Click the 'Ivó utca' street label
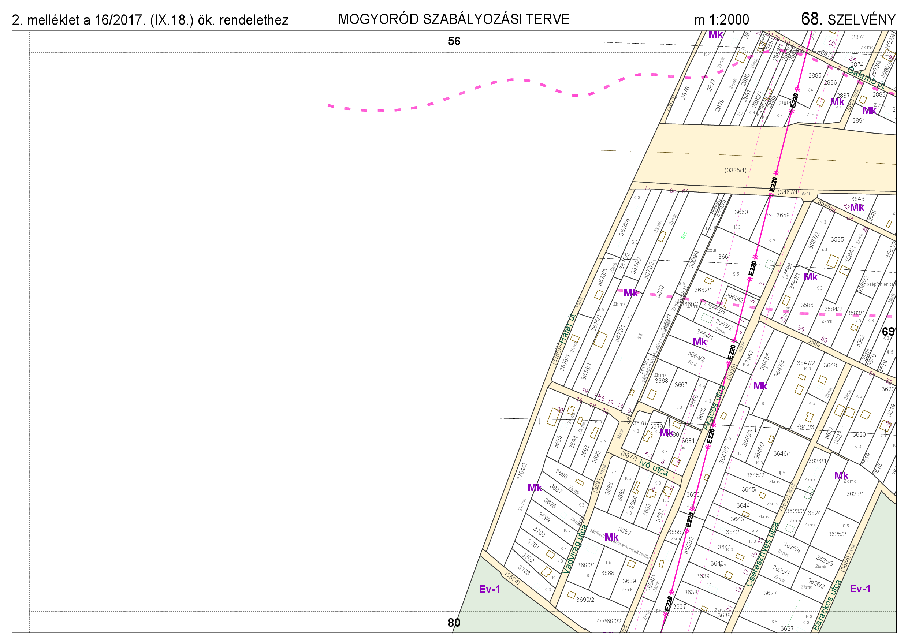Viewport: 908px width, 642px height. coord(653,468)
